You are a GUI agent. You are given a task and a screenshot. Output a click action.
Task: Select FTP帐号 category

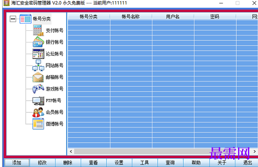(53, 101)
